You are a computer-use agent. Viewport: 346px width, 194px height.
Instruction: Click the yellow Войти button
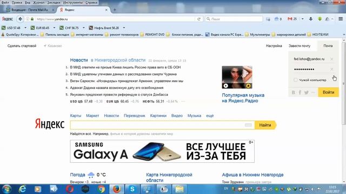point(328,92)
